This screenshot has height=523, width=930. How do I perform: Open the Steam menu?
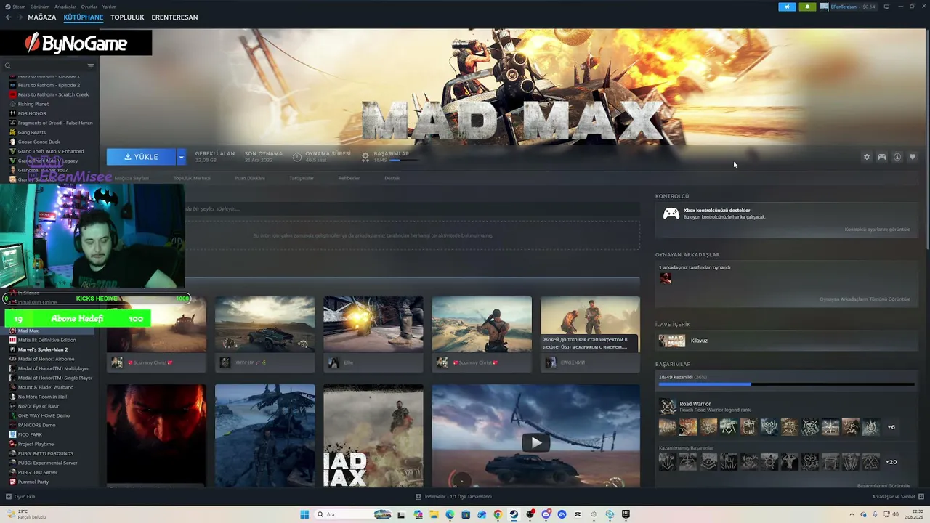pyautogui.click(x=18, y=7)
